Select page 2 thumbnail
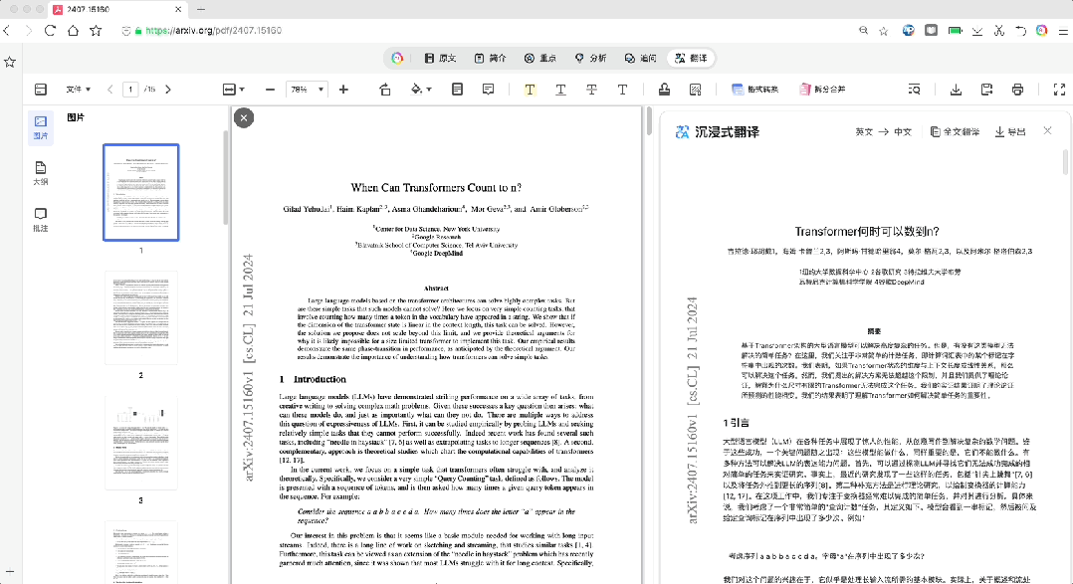1073x584 pixels. click(141, 317)
